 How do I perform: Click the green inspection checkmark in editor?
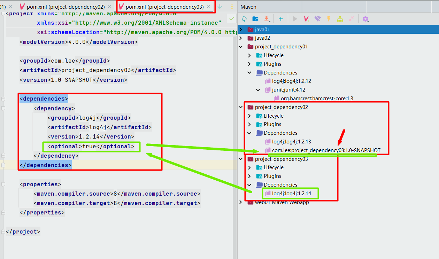click(232, 18)
